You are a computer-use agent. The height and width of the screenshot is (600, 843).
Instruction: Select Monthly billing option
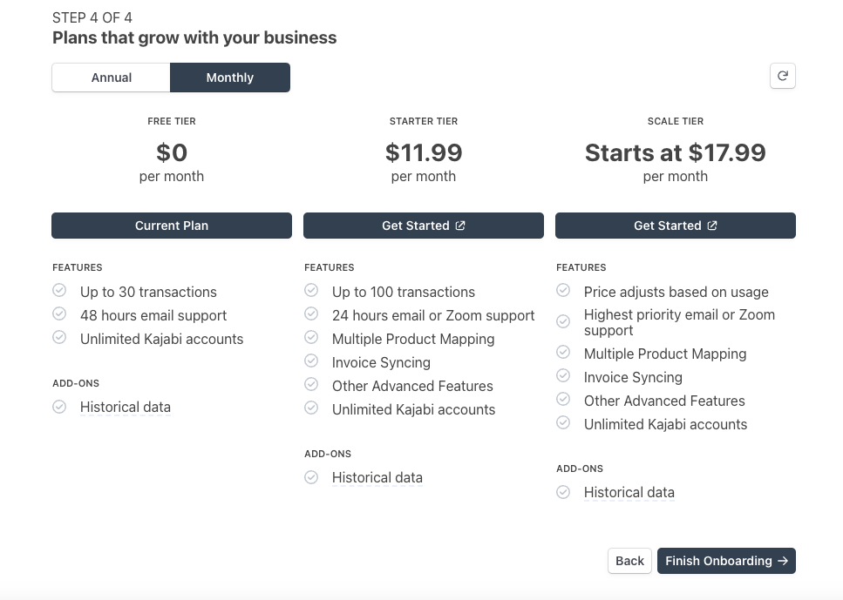230,78
